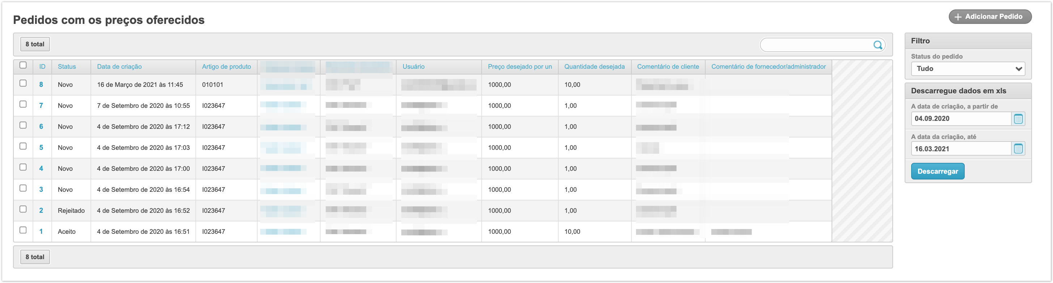Click the search magnifier icon
Viewport: 1053px width, 283px height.
pyautogui.click(x=877, y=45)
